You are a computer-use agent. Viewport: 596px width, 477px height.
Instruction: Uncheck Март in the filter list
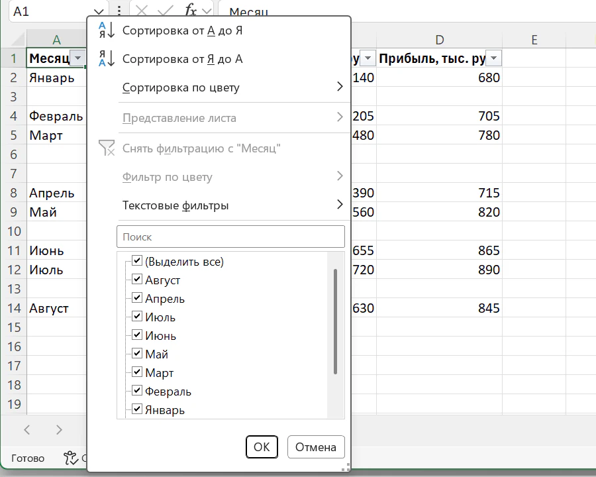pos(137,372)
